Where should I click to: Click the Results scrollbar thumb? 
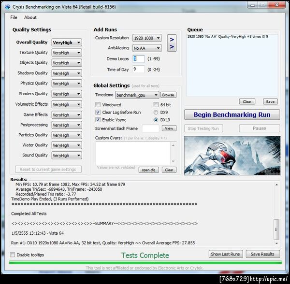point(276,229)
